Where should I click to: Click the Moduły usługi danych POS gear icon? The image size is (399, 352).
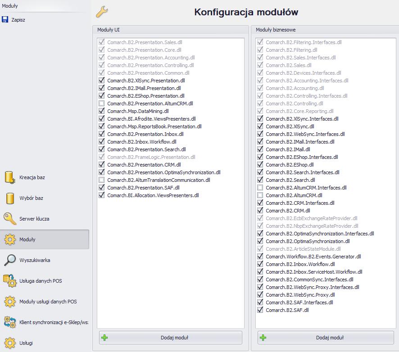10,302
